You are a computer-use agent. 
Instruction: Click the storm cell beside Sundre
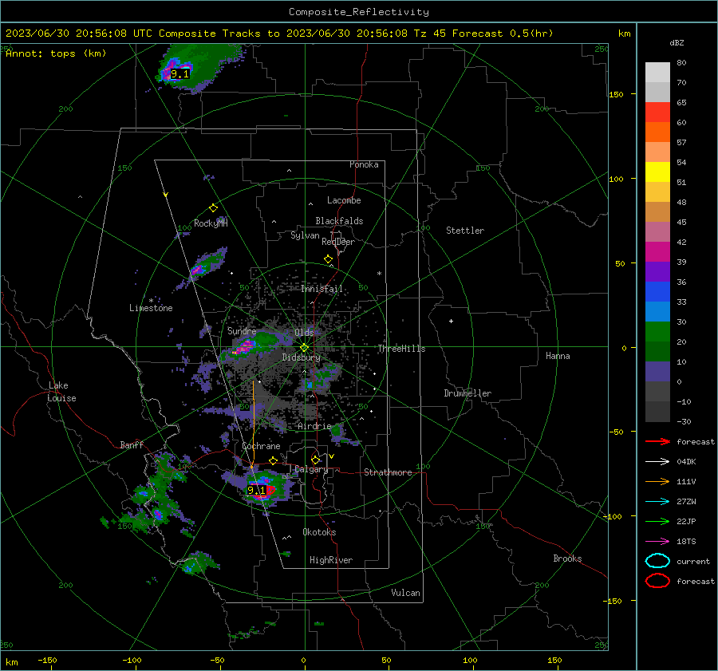point(244,347)
